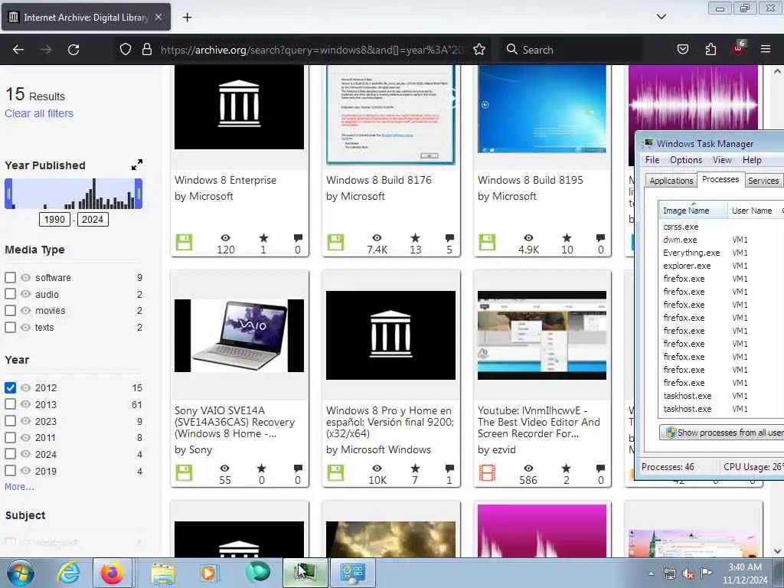Open the Windows 8 Enterprise item title

(225, 180)
